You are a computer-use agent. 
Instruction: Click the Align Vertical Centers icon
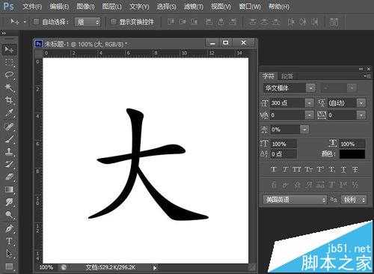183,22
